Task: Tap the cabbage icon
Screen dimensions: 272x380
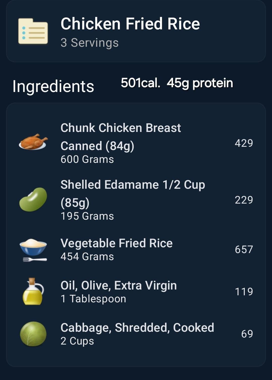Action: [33, 334]
